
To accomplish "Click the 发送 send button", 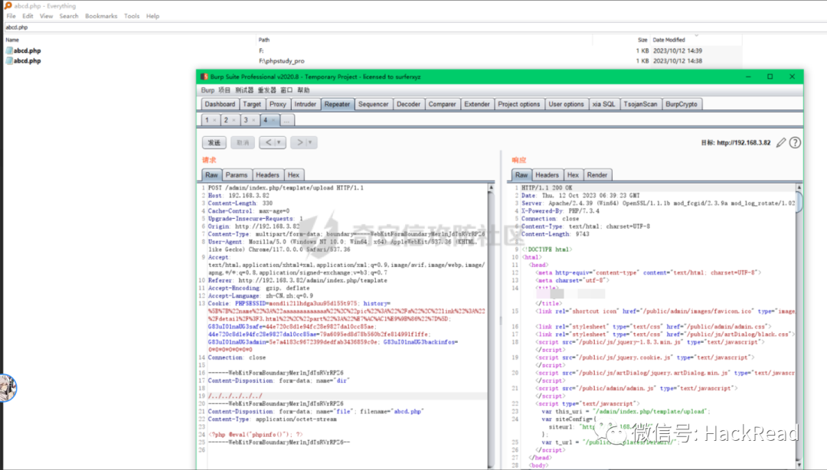I will (214, 142).
